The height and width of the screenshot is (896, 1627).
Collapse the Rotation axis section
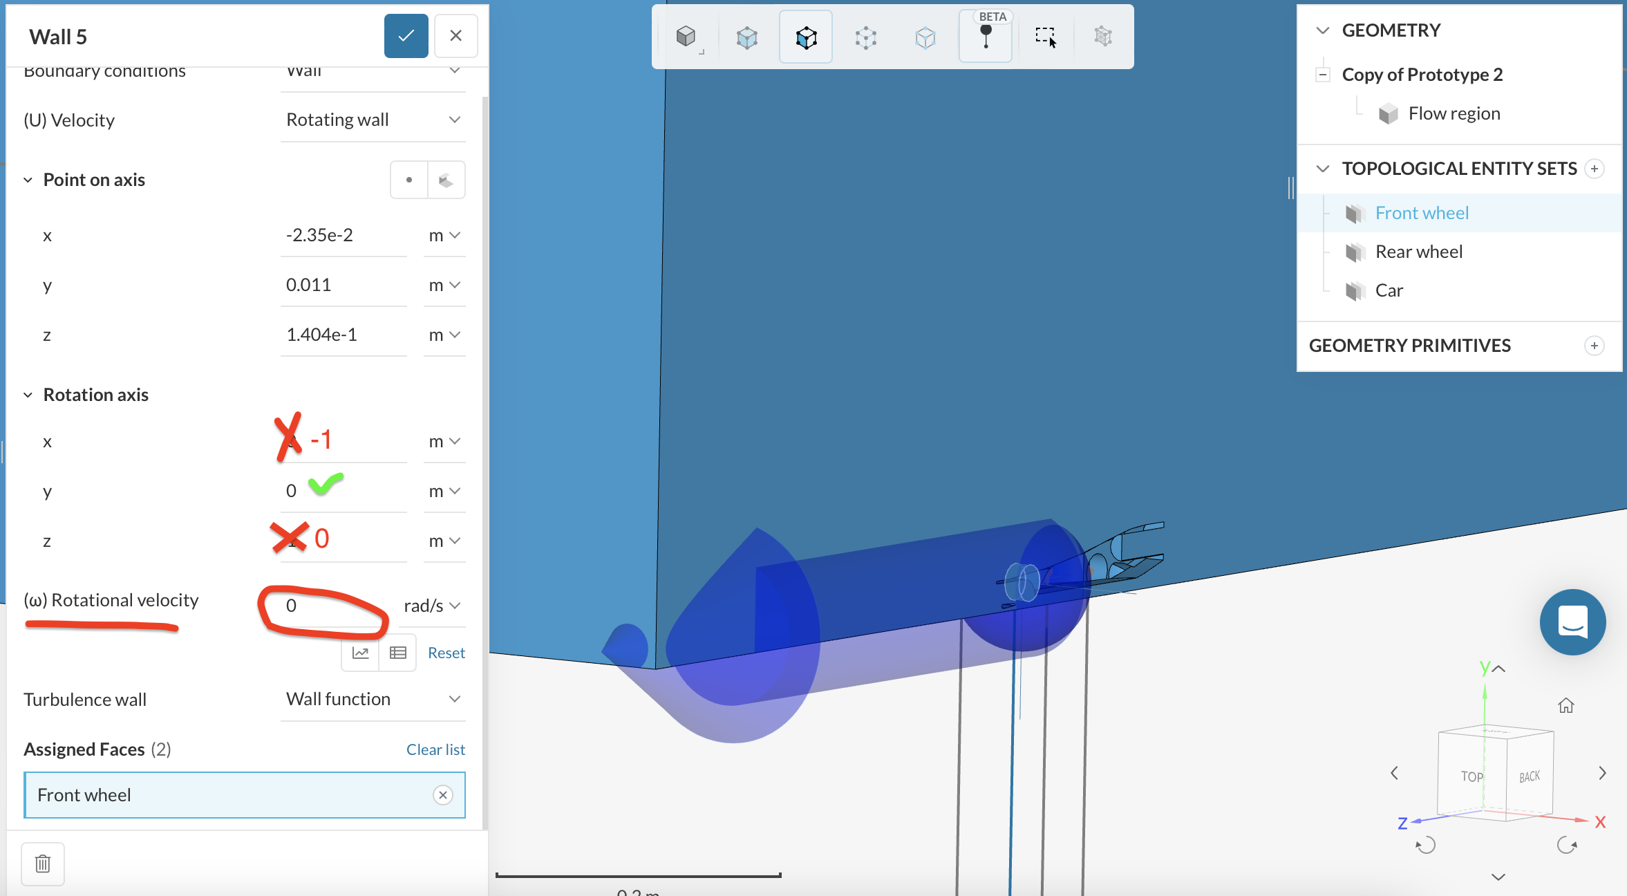[x=28, y=395]
